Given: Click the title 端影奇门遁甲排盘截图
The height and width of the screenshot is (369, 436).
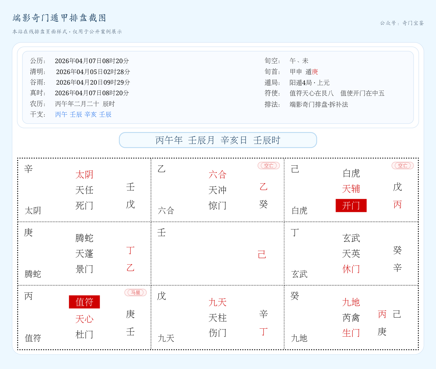Looking at the screenshot, I should tap(59, 18).
